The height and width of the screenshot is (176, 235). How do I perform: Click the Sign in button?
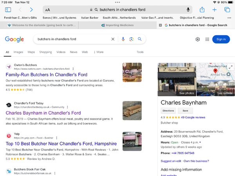click(221, 39)
